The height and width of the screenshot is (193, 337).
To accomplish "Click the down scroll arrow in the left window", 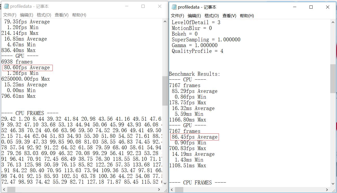I will [x=165, y=183].
